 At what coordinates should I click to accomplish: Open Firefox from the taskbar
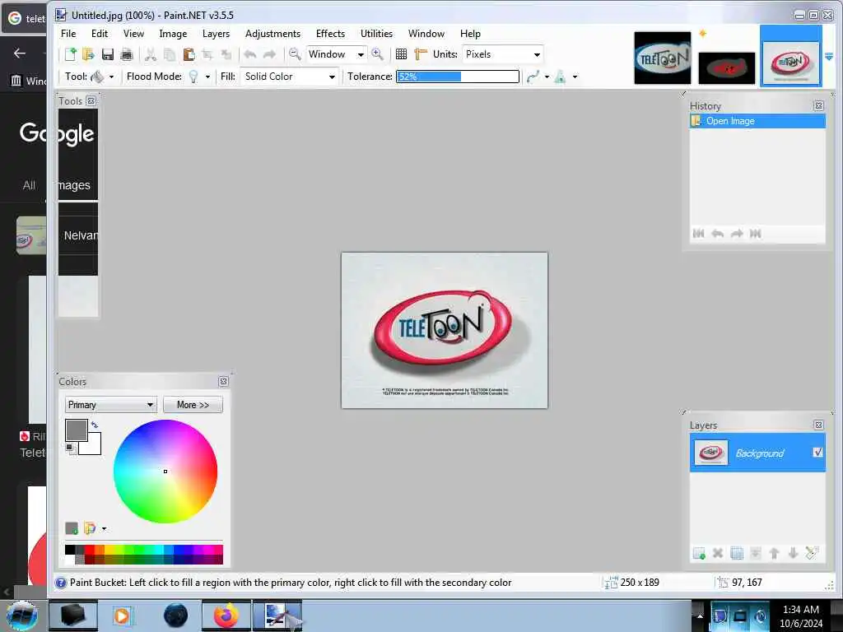pos(226,616)
